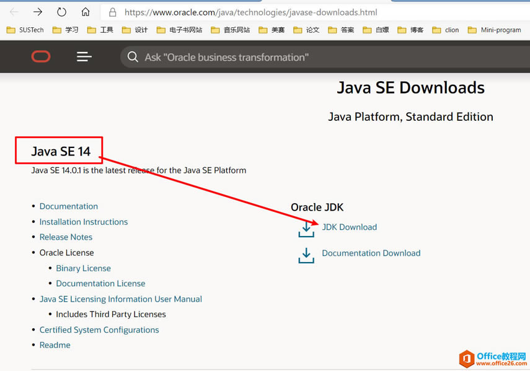Click download icon beside JDK Download
Viewport: 530px width, 371px height.
pyautogui.click(x=306, y=229)
